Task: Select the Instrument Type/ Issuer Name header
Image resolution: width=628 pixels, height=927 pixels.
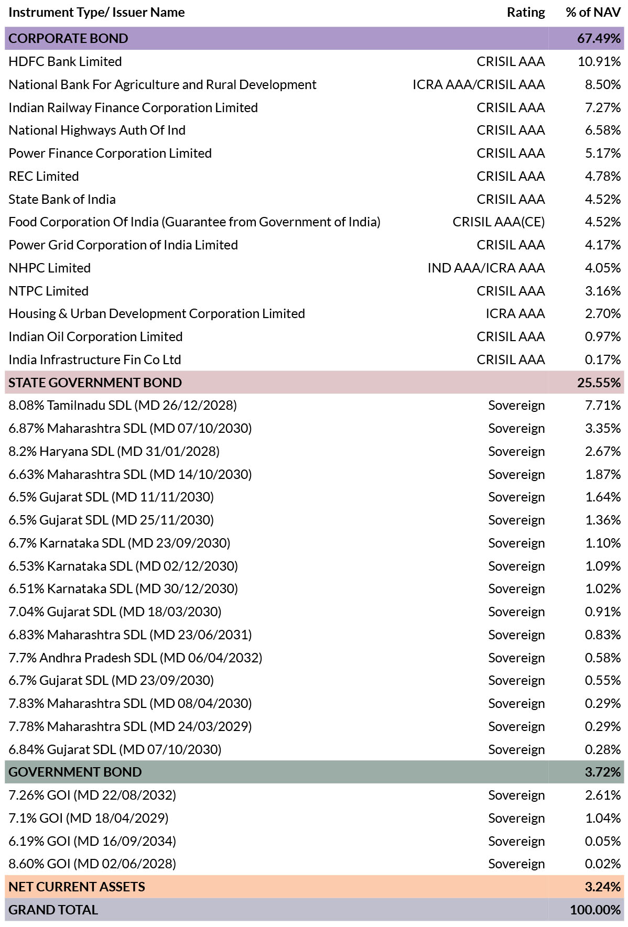Action: coord(96,12)
